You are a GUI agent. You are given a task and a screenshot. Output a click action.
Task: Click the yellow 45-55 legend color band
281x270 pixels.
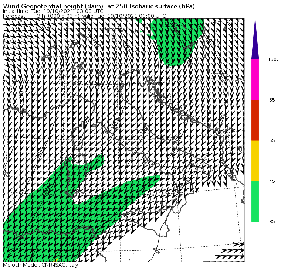(x=255, y=161)
